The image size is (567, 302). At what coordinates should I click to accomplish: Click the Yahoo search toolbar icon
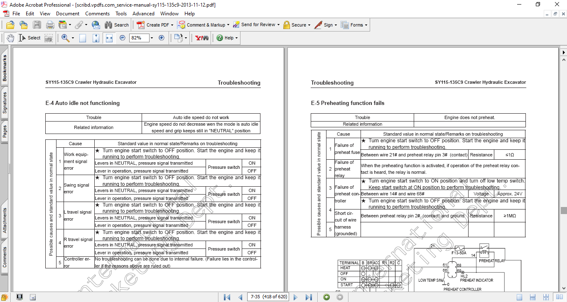202,38
